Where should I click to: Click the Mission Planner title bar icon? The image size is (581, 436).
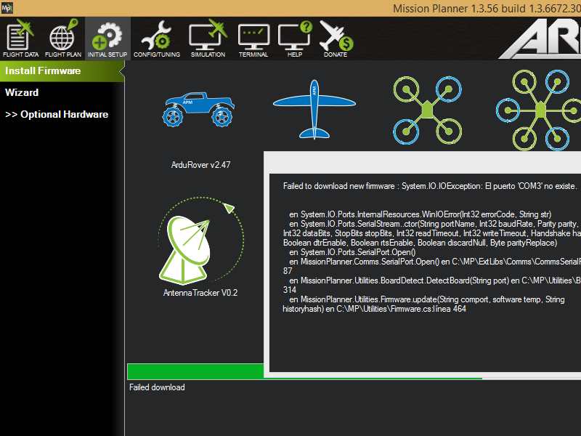coord(7,8)
